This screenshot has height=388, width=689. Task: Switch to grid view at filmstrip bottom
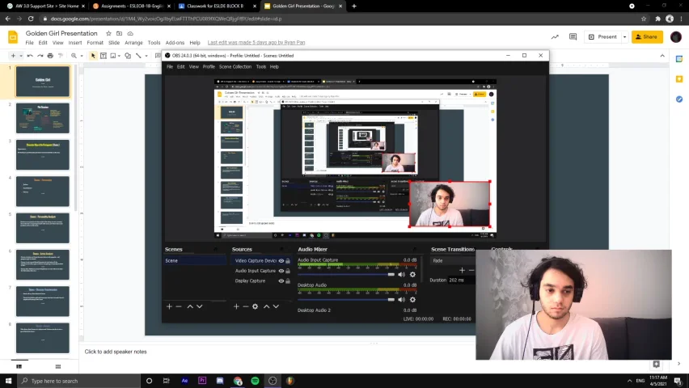point(58,366)
